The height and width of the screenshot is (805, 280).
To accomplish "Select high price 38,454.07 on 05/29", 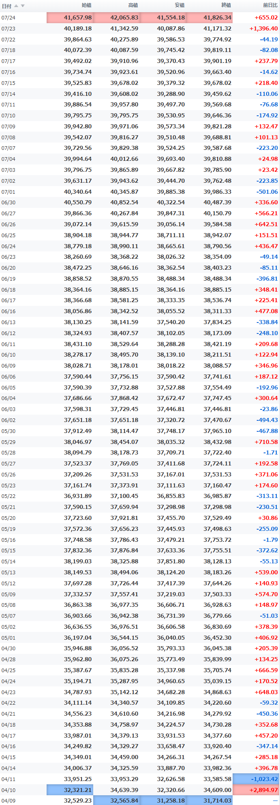I will tap(124, 442).
